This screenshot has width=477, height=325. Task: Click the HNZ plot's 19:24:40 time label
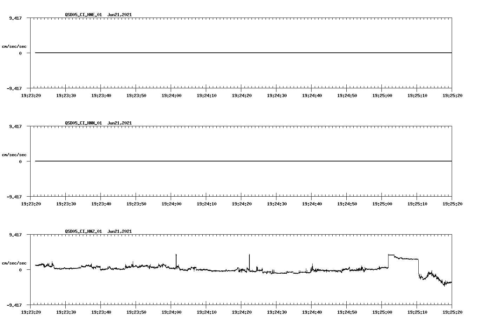point(312,312)
